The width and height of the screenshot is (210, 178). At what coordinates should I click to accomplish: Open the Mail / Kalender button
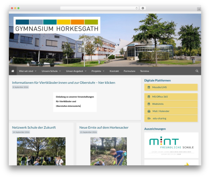click(x=171, y=111)
